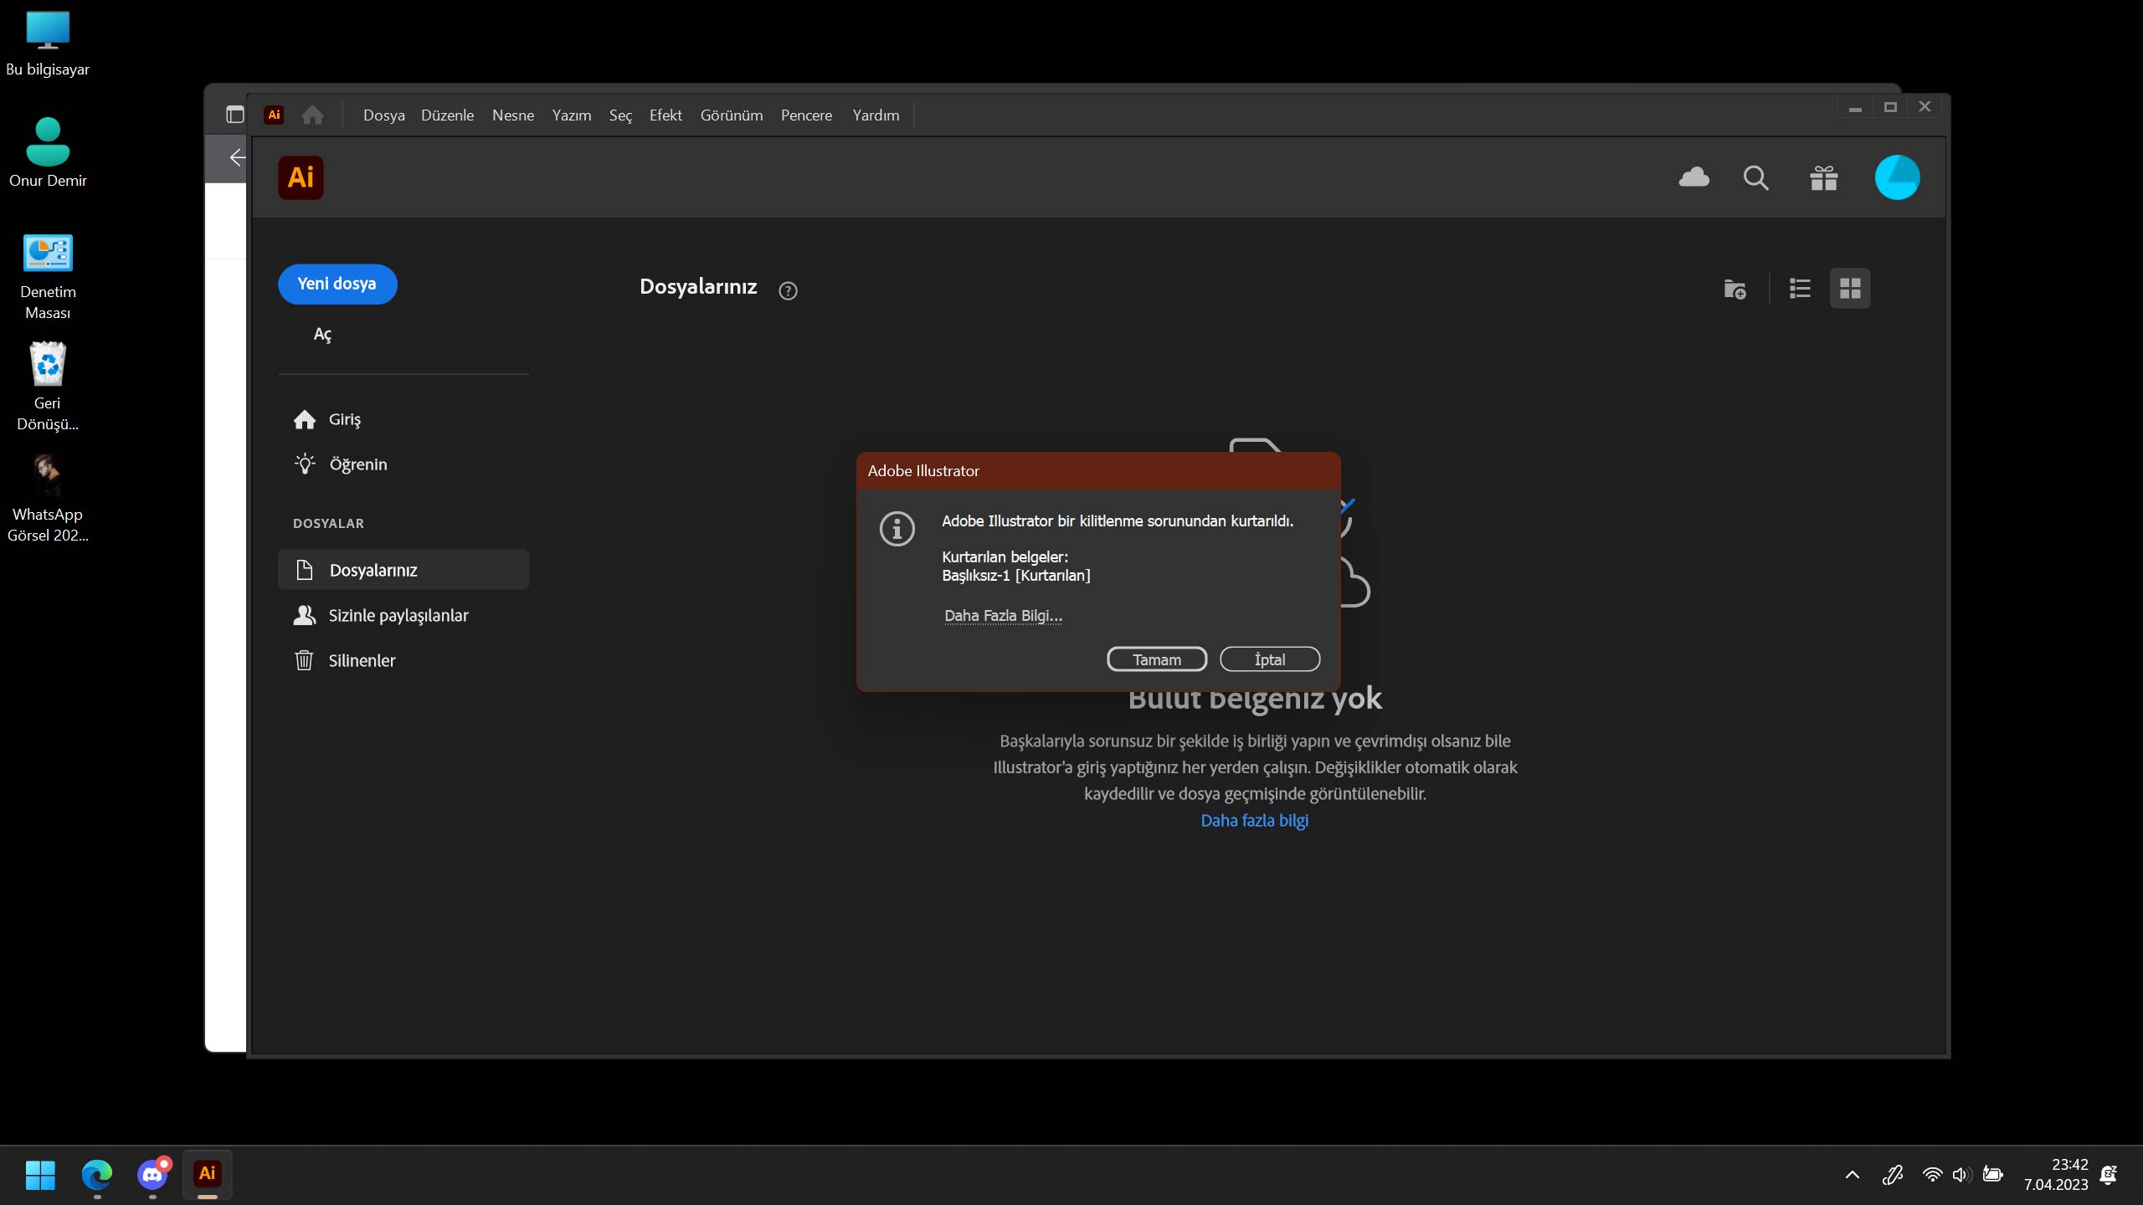Screen dimensions: 2143x1205
Task: Open the gift What's New icon
Action: pos(1823,177)
